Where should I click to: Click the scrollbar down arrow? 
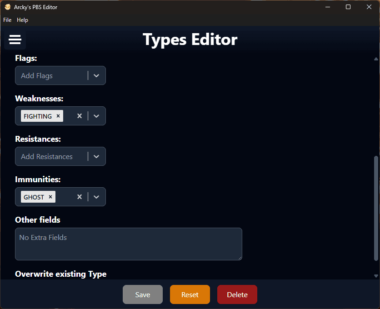point(375,275)
